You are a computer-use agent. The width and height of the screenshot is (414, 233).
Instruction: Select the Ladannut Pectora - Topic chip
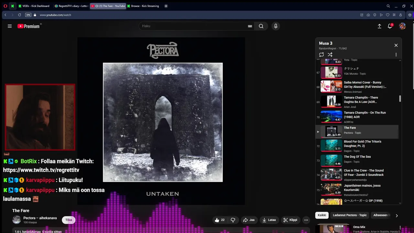350,215
